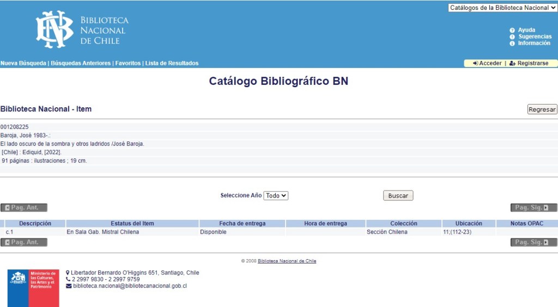The height and width of the screenshot is (307, 558).
Task: Click the envelope icon beside the email
Action: (69, 286)
